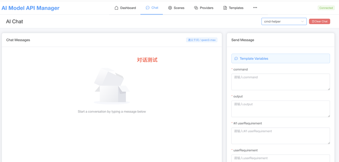Click the Send Message heading
Screen dimensions: 339x162
coord(242,40)
